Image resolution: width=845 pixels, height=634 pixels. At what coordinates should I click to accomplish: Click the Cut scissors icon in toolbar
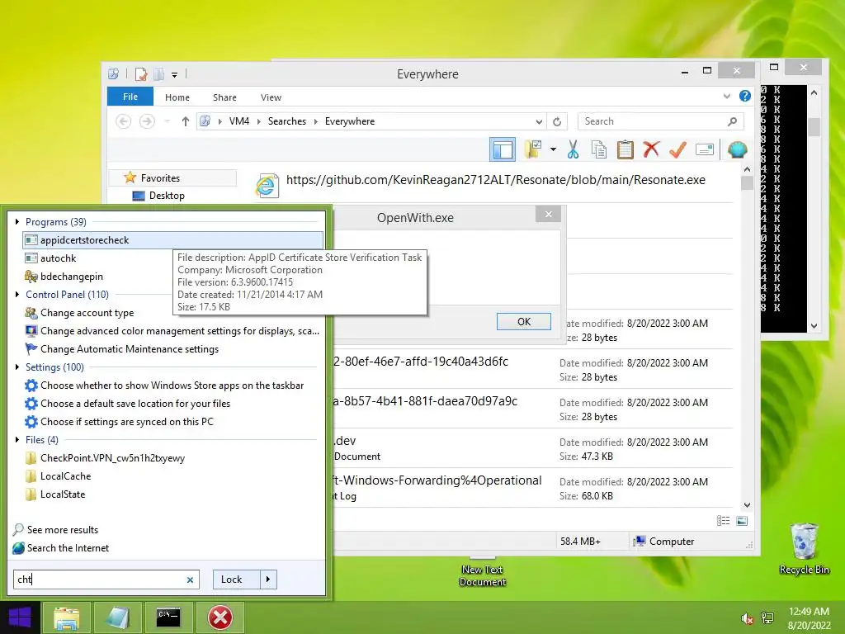[573, 149]
